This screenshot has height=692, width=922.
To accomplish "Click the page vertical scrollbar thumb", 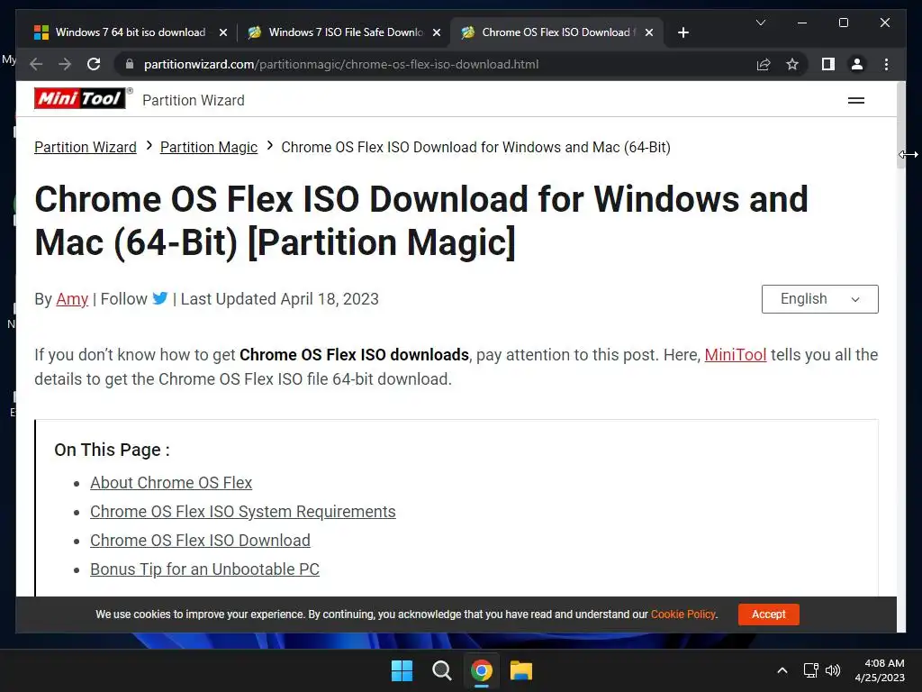I will (900, 124).
